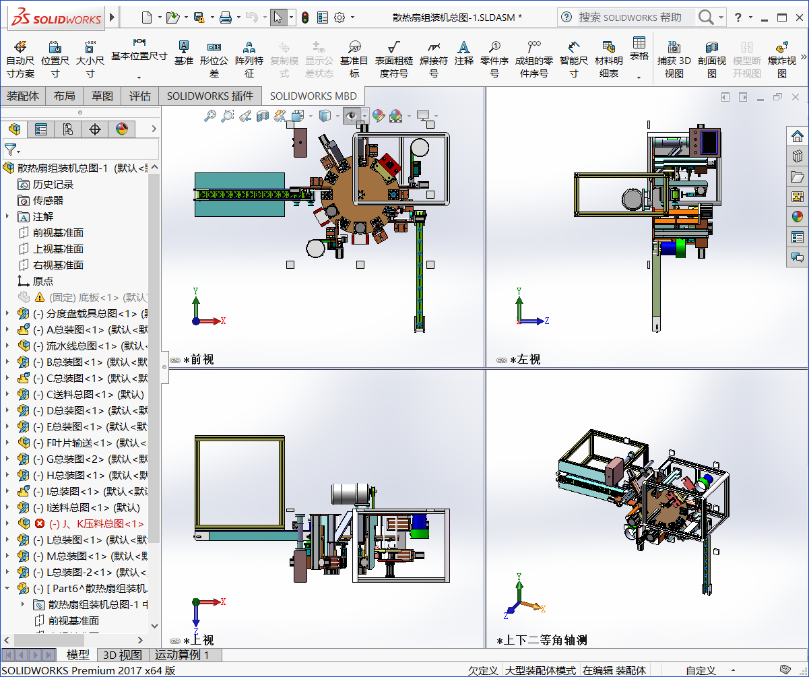809x677 pixels.
Task: Add Stacked Balloons (成组的零件序号)
Action: click(x=534, y=59)
